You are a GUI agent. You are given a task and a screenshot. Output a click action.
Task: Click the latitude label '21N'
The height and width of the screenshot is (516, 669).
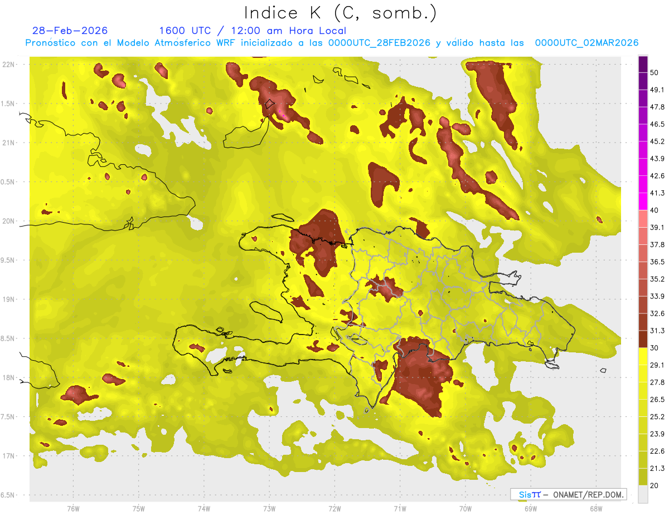[8, 143]
